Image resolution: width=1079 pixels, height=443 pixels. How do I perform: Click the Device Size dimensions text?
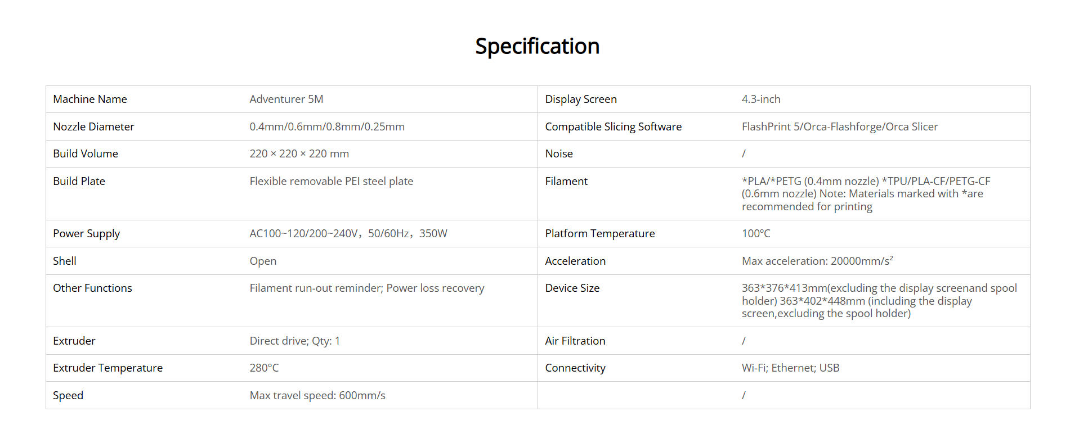879,301
